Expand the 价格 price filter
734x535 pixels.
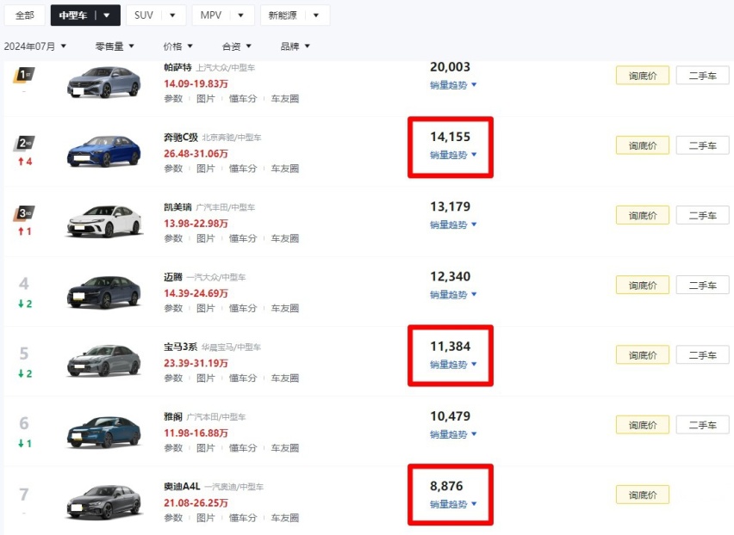[177, 46]
